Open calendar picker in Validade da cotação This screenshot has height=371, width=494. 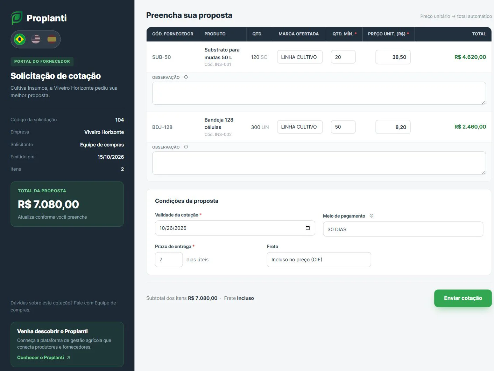[308, 228]
